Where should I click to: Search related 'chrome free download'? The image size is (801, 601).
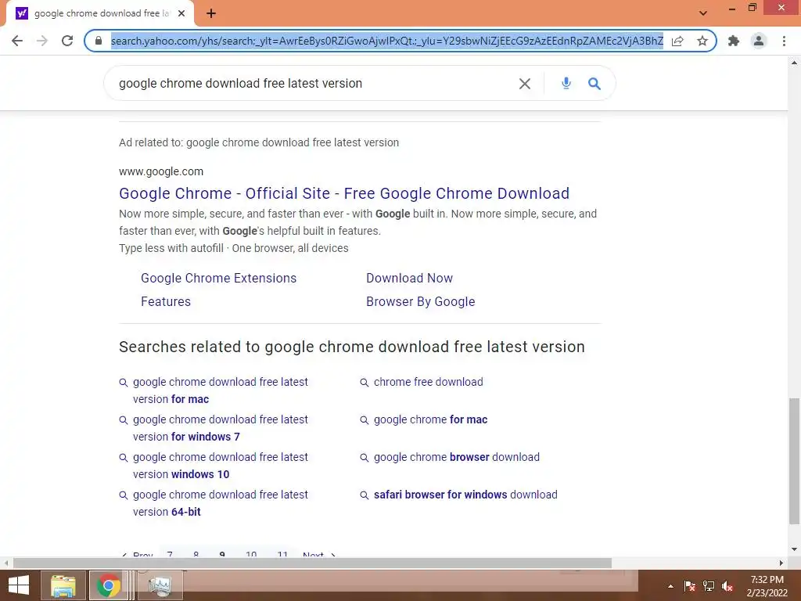pos(428,382)
